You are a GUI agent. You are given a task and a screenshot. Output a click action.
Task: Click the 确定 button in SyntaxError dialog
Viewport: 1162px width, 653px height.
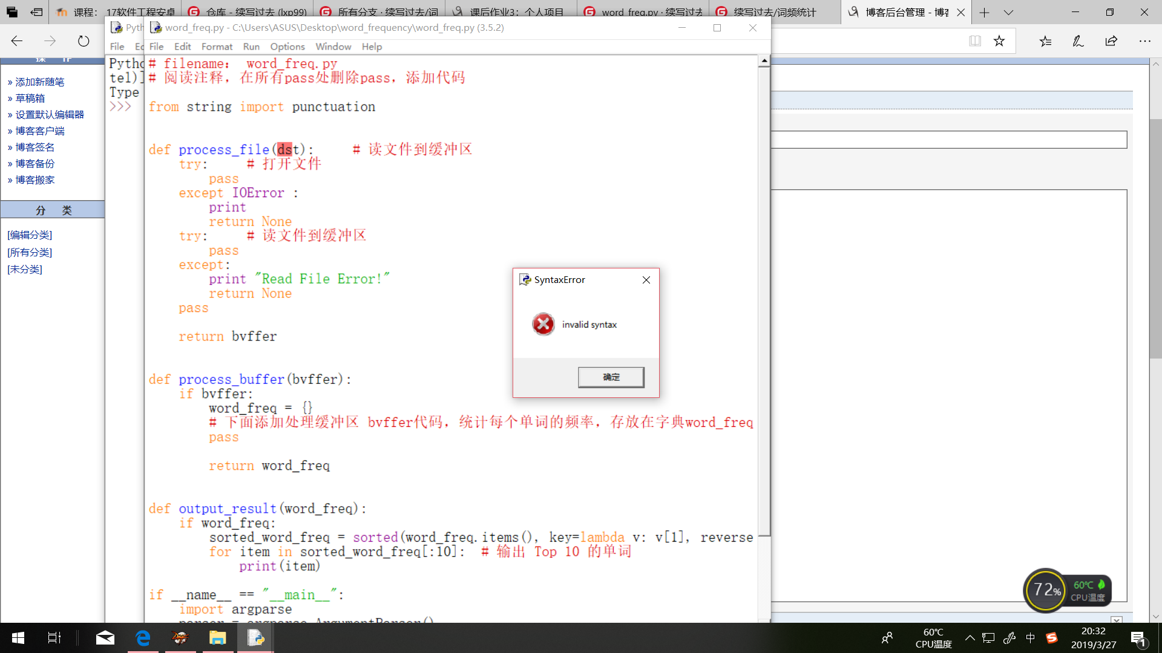[611, 377]
